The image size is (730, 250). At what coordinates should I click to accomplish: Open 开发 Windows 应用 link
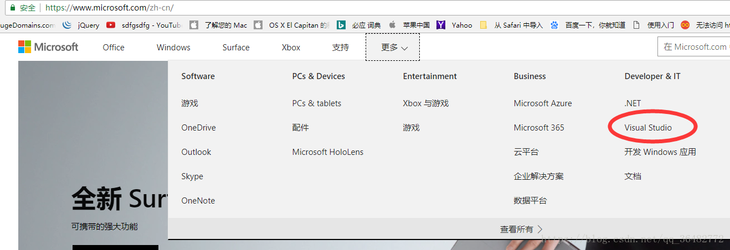click(x=660, y=152)
